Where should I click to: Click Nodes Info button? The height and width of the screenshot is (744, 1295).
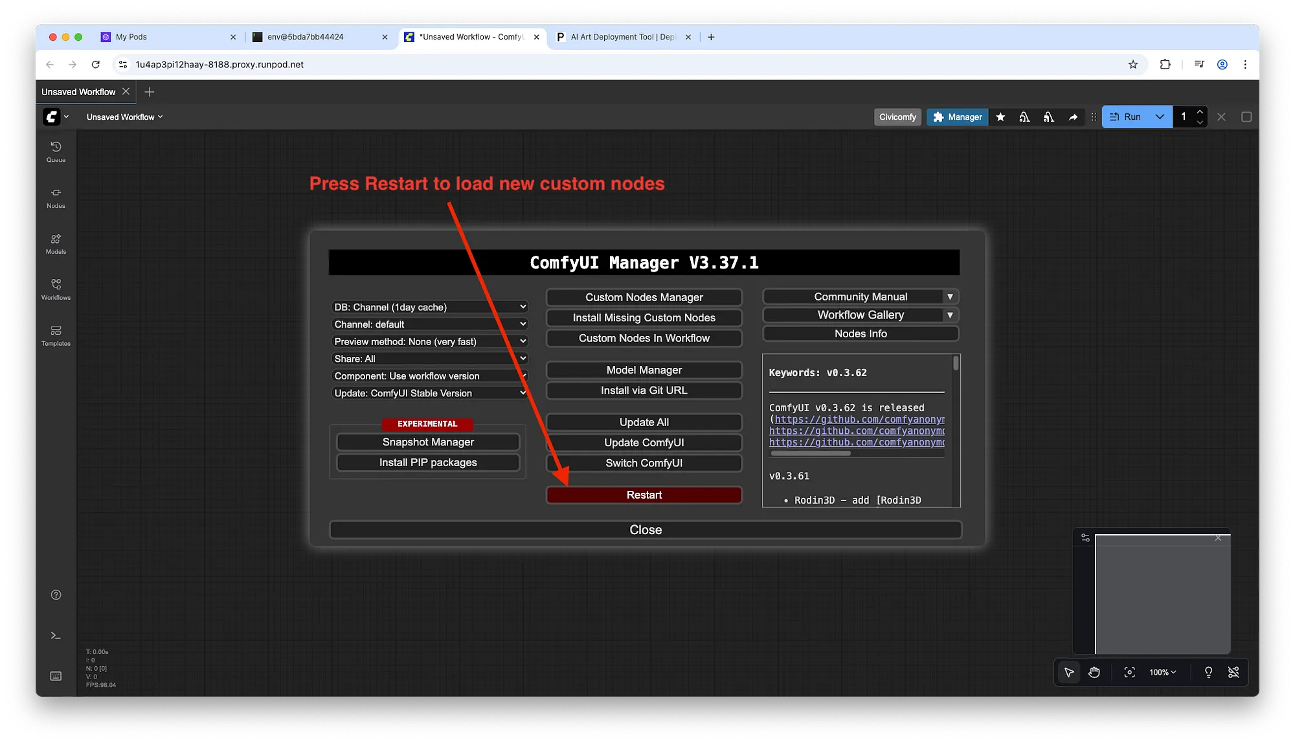(861, 333)
